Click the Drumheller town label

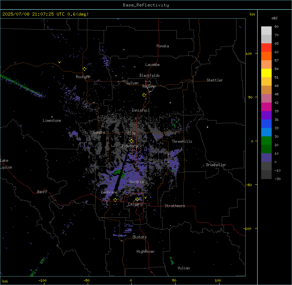216,165
